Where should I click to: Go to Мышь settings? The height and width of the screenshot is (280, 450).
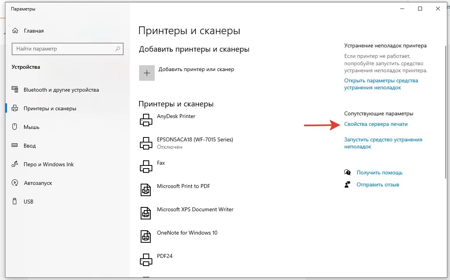(31, 127)
